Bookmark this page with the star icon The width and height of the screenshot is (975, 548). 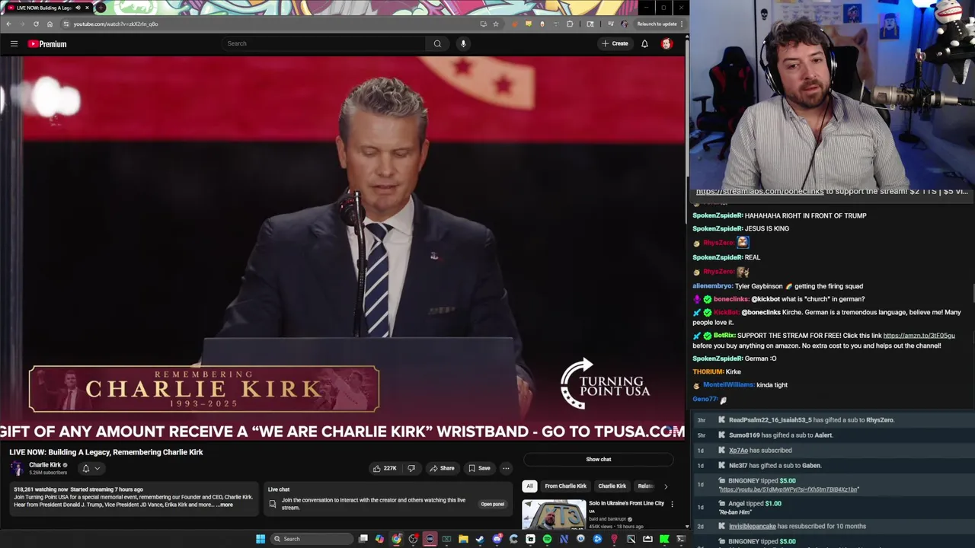click(496, 24)
